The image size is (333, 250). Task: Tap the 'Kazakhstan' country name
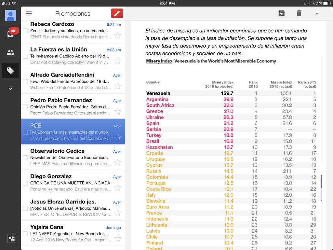pyautogui.click(x=159, y=147)
